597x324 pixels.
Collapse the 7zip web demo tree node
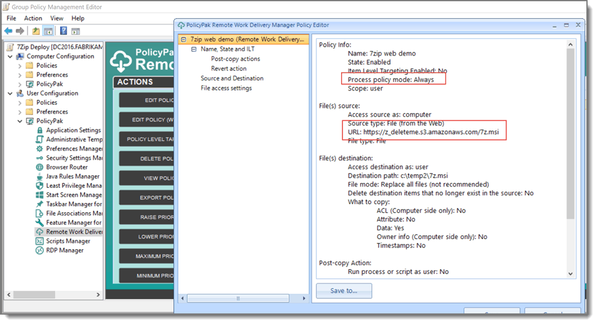click(183, 39)
